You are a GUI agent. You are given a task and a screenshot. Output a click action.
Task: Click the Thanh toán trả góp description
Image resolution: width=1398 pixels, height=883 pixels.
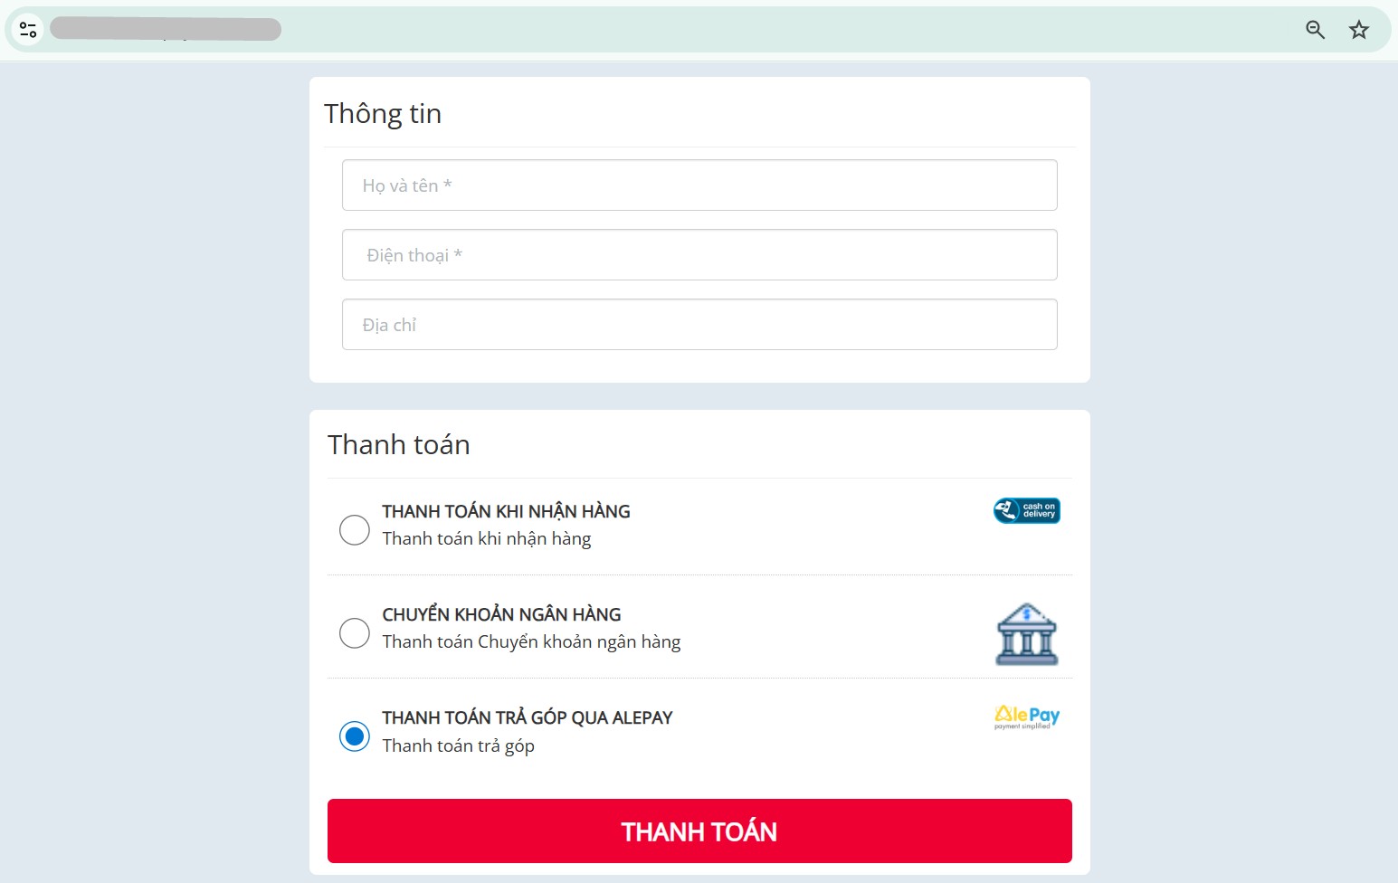click(x=458, y=745)
